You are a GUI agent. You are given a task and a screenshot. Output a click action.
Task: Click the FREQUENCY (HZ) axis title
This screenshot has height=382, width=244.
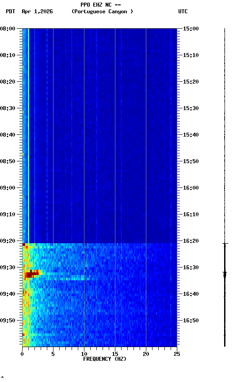(105, 359)
